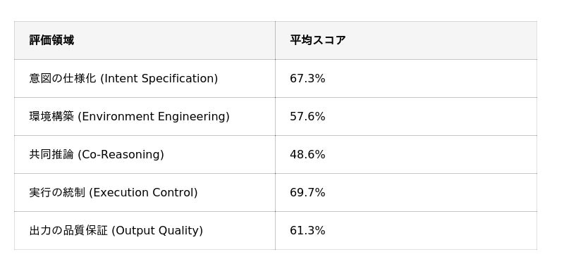Click the Japanese text 出力の品質保証
The width and height of the screenshot is (564, 271).
pyautogui.click(x=68, y=231)
